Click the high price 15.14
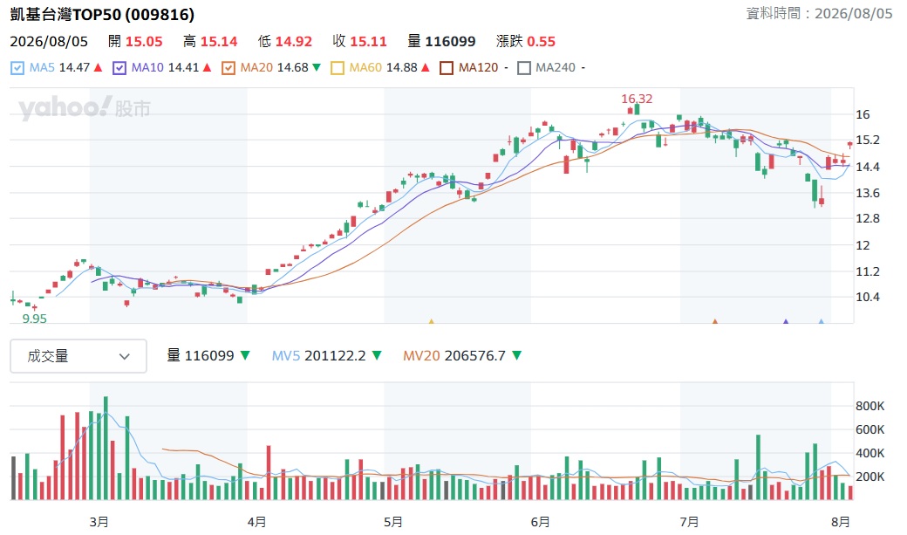Viewport: 907px width, 535px height. tap(219, 42)
